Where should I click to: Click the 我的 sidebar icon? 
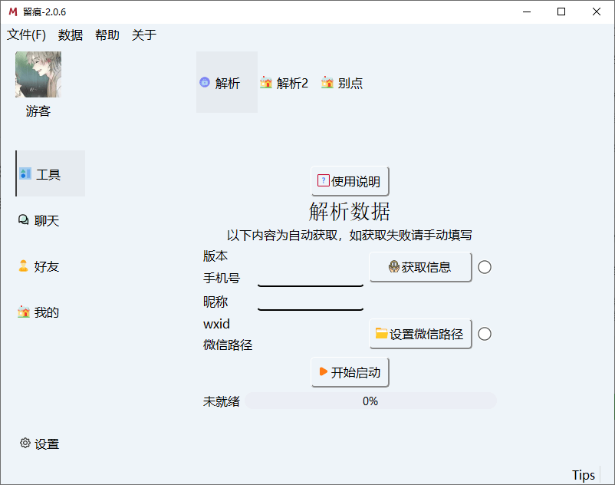click(x=22, y=312)
